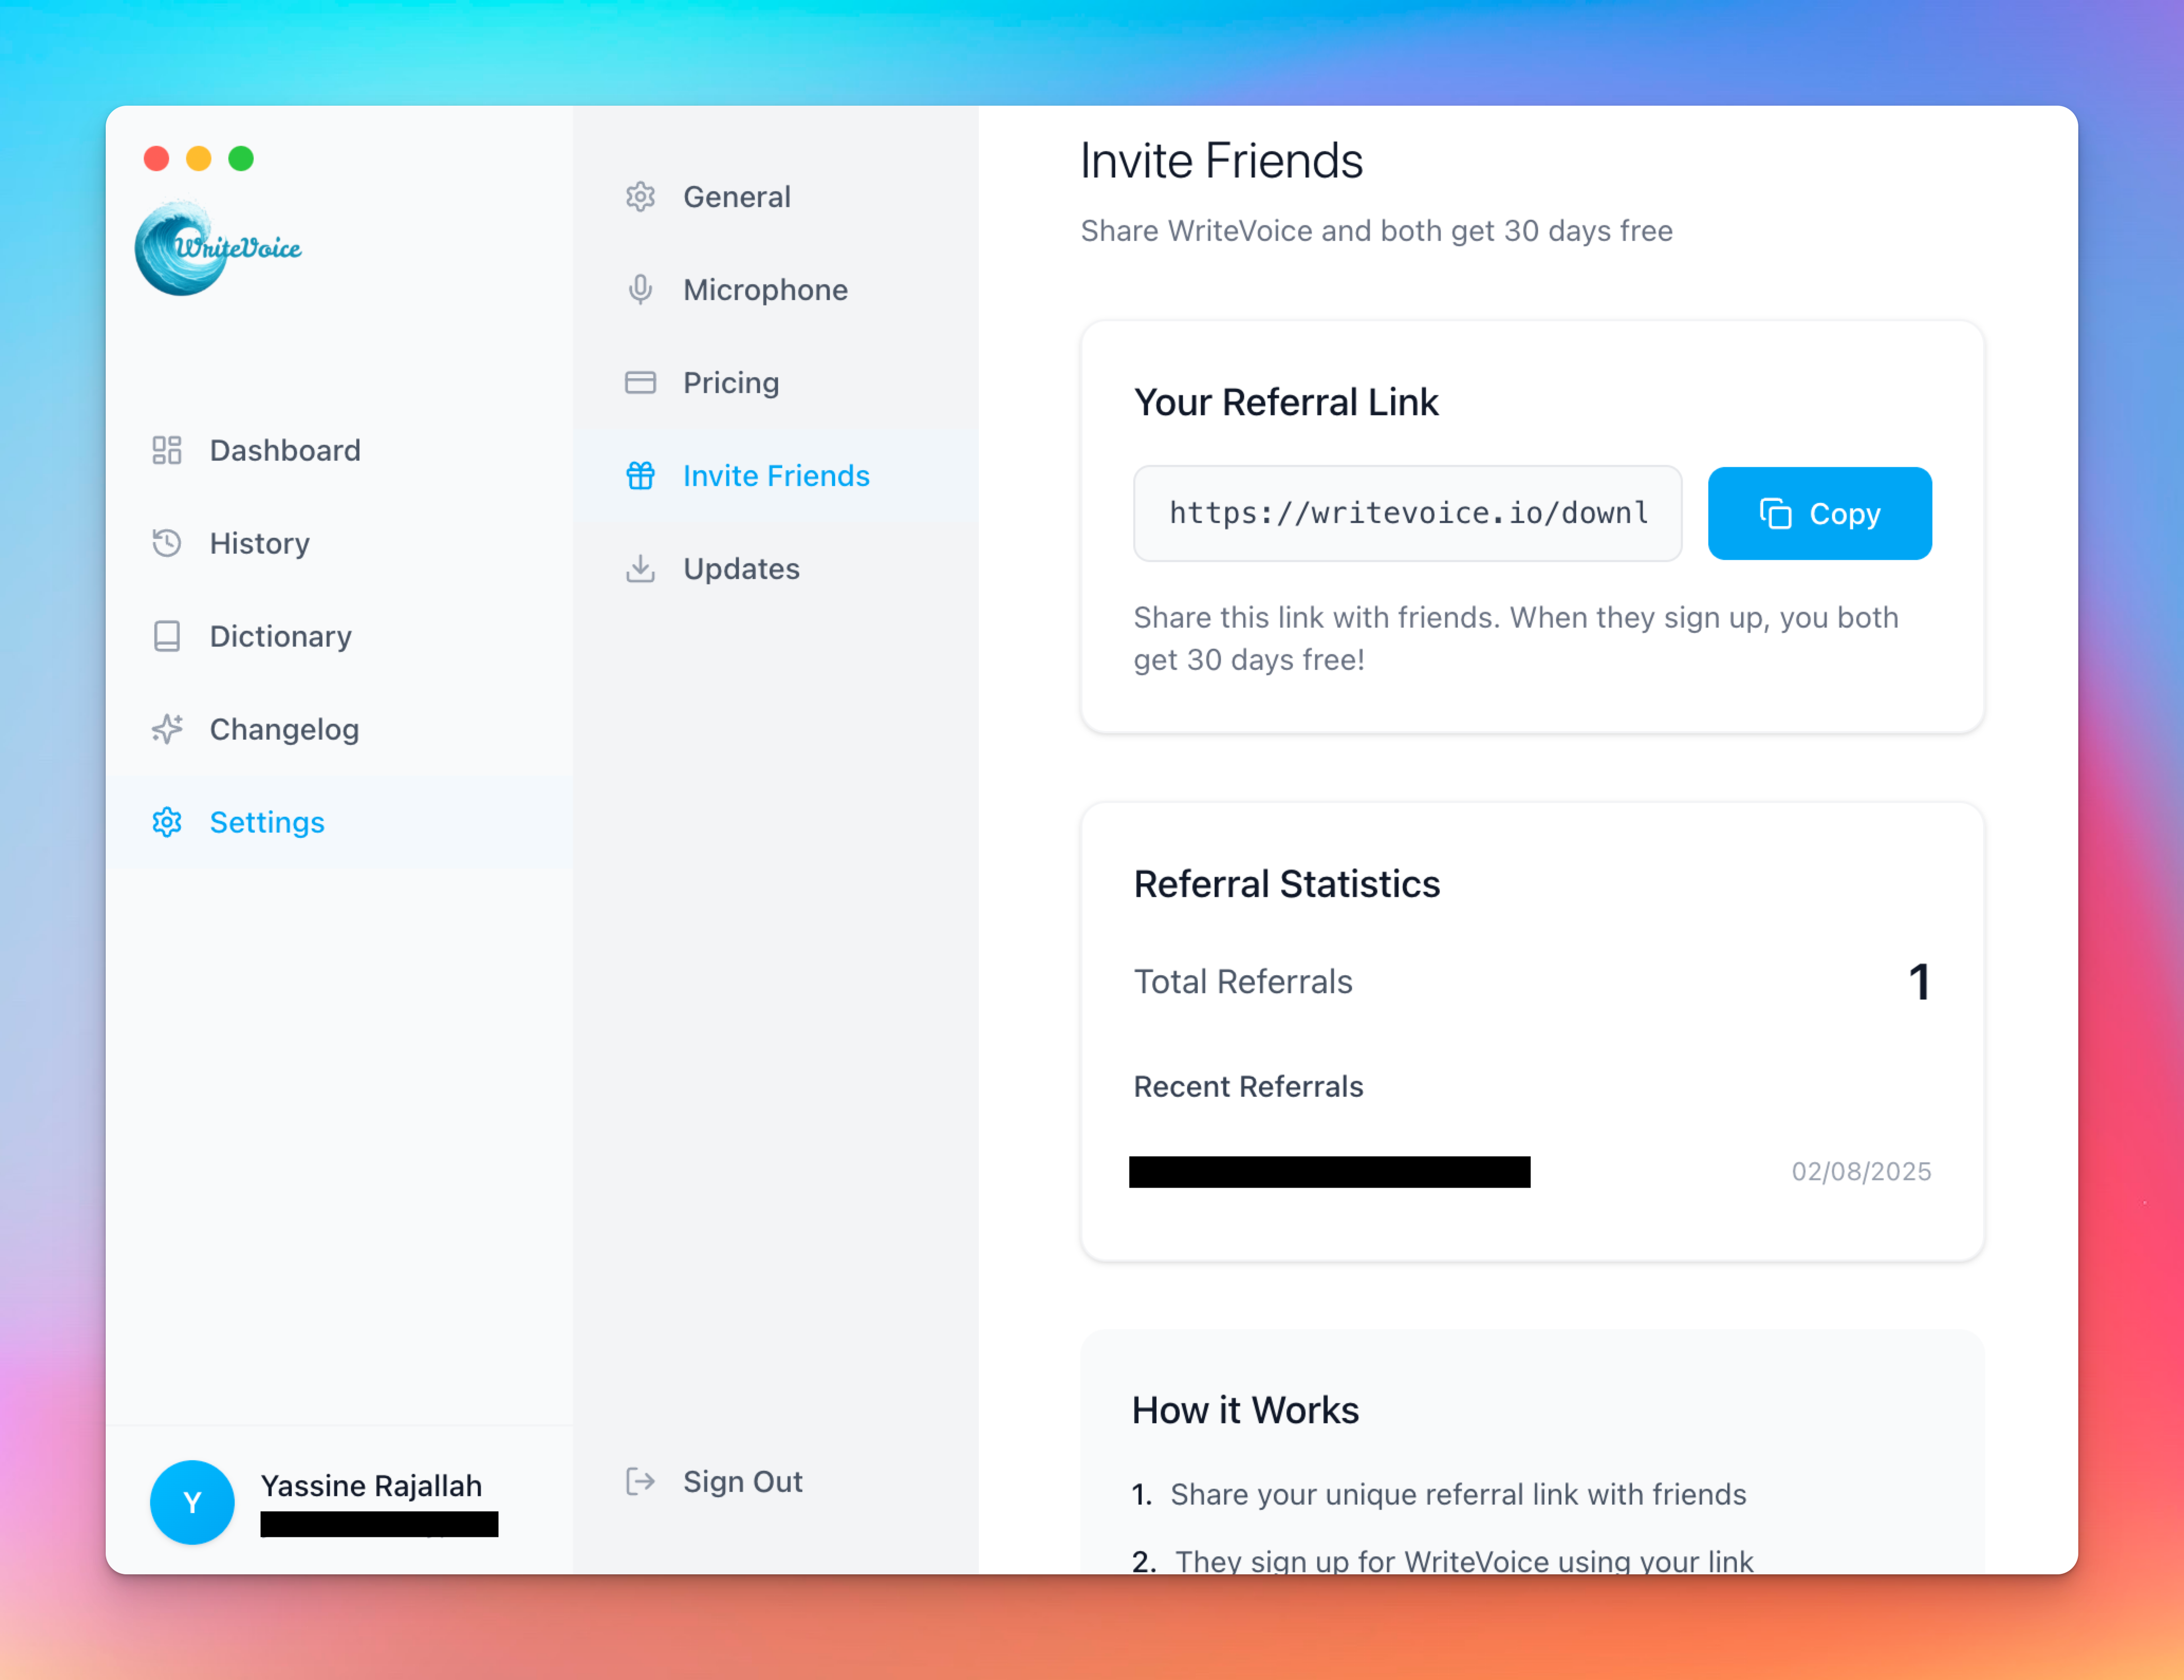Click the Total Referrals count 1
2184x1680 pixels.
pyautogui.click(x=1919, y=982)
